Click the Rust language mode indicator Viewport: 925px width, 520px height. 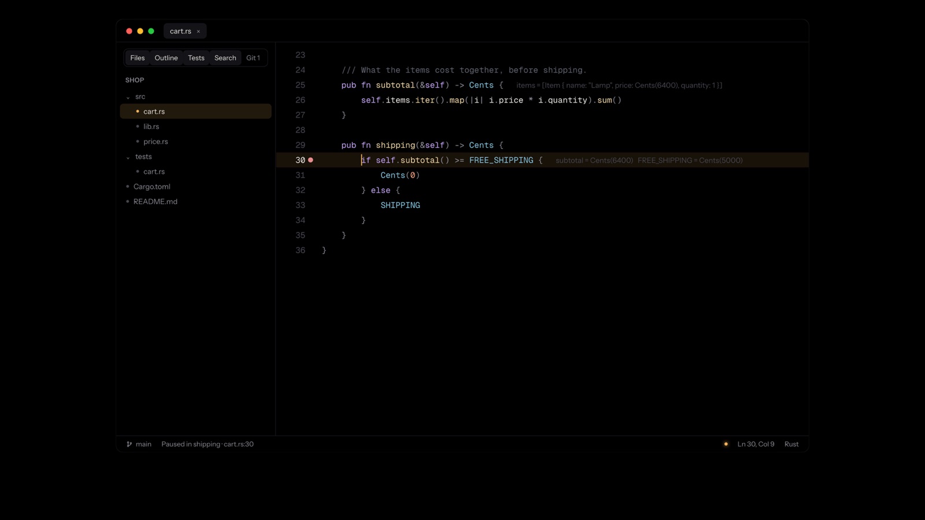point(791,444)
